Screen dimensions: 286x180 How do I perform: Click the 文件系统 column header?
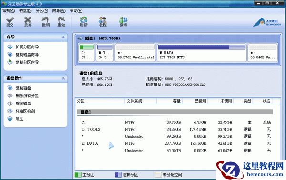tap(140, 101)
